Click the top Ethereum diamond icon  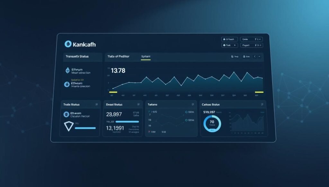(67, 70)
